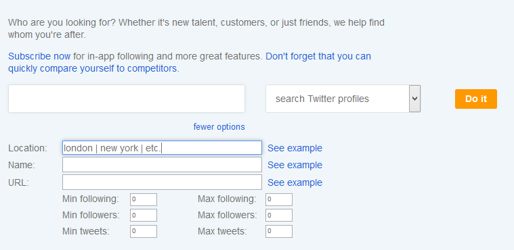
Task: Select the Max tweets number box
Action: [x=279, y=231]
